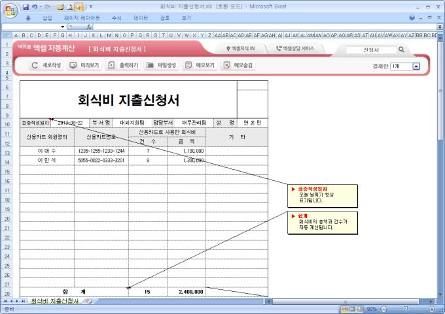Screen dimensions: 445x314
Task: Open Excel help question mark icon
Action: [412, 18]
